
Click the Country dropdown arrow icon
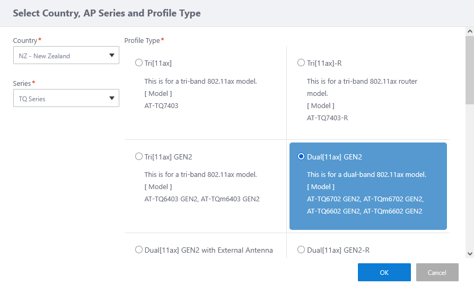pos(111,55)
